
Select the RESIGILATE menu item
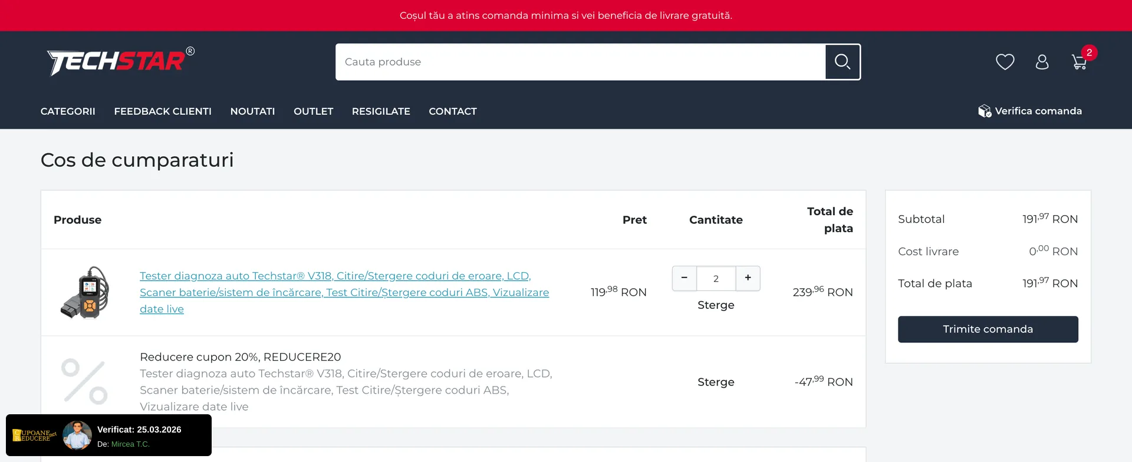click(x=381, y=111)
